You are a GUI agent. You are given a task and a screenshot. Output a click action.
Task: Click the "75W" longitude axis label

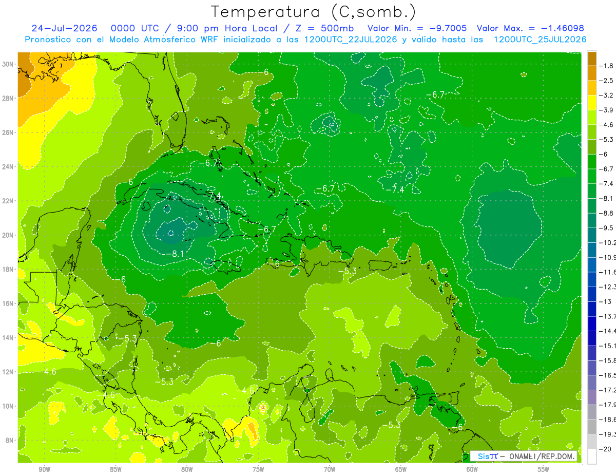[258, 469]
